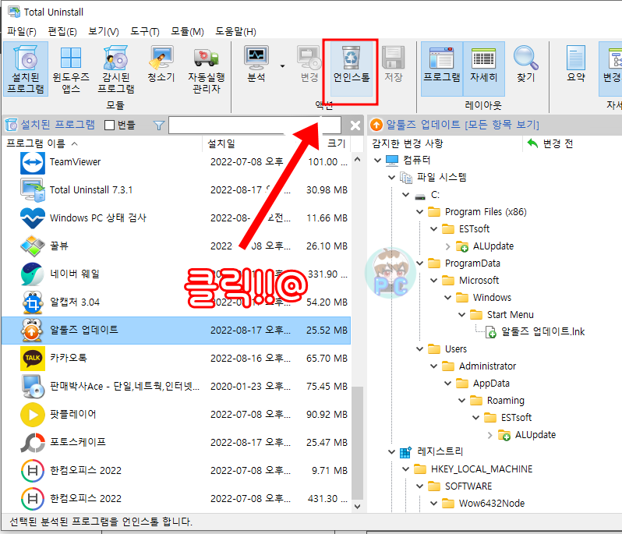
Task: Clear the search field with X
Action: (x=355, y=126)
